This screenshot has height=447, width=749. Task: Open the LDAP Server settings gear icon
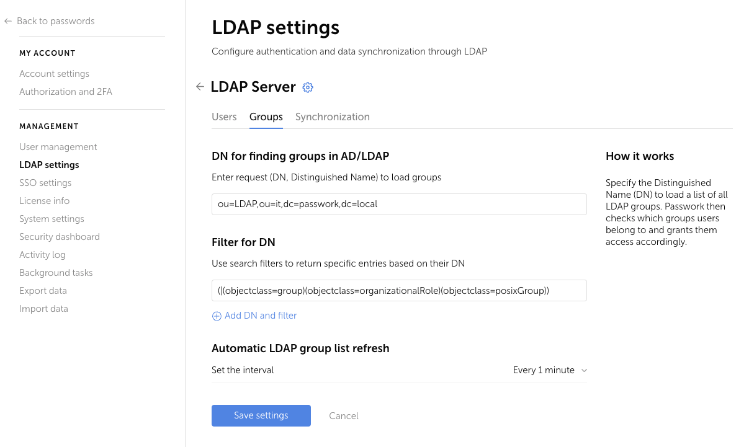click(307, 87)
